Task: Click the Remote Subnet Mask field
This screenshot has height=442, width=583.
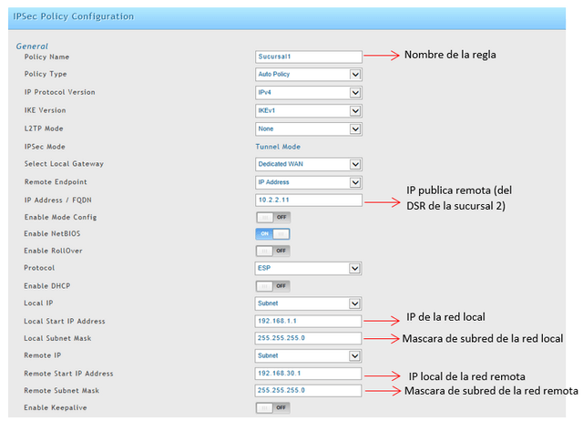Action: tap(308, 391)
